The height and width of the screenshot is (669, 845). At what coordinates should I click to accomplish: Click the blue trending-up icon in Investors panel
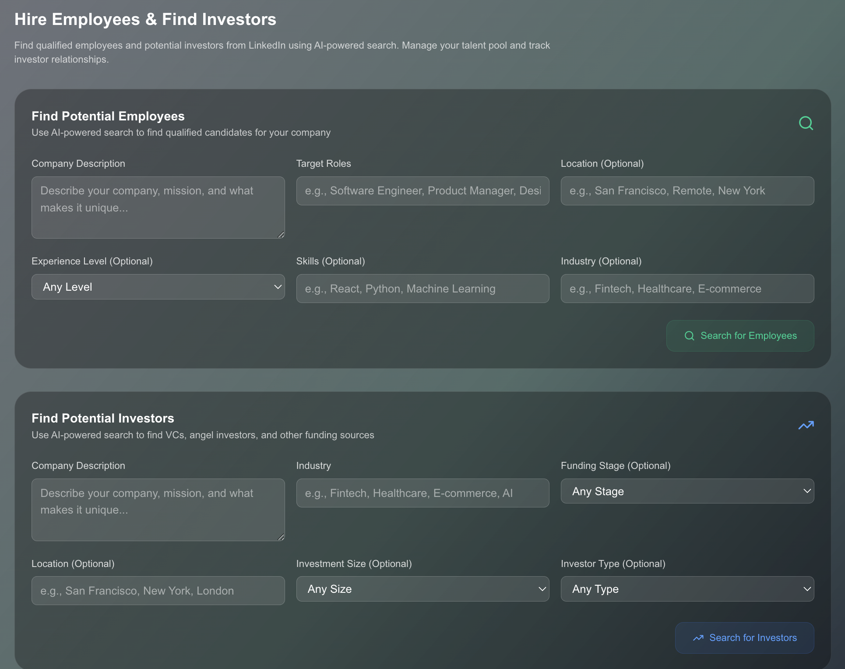click(x=806, y=425)
